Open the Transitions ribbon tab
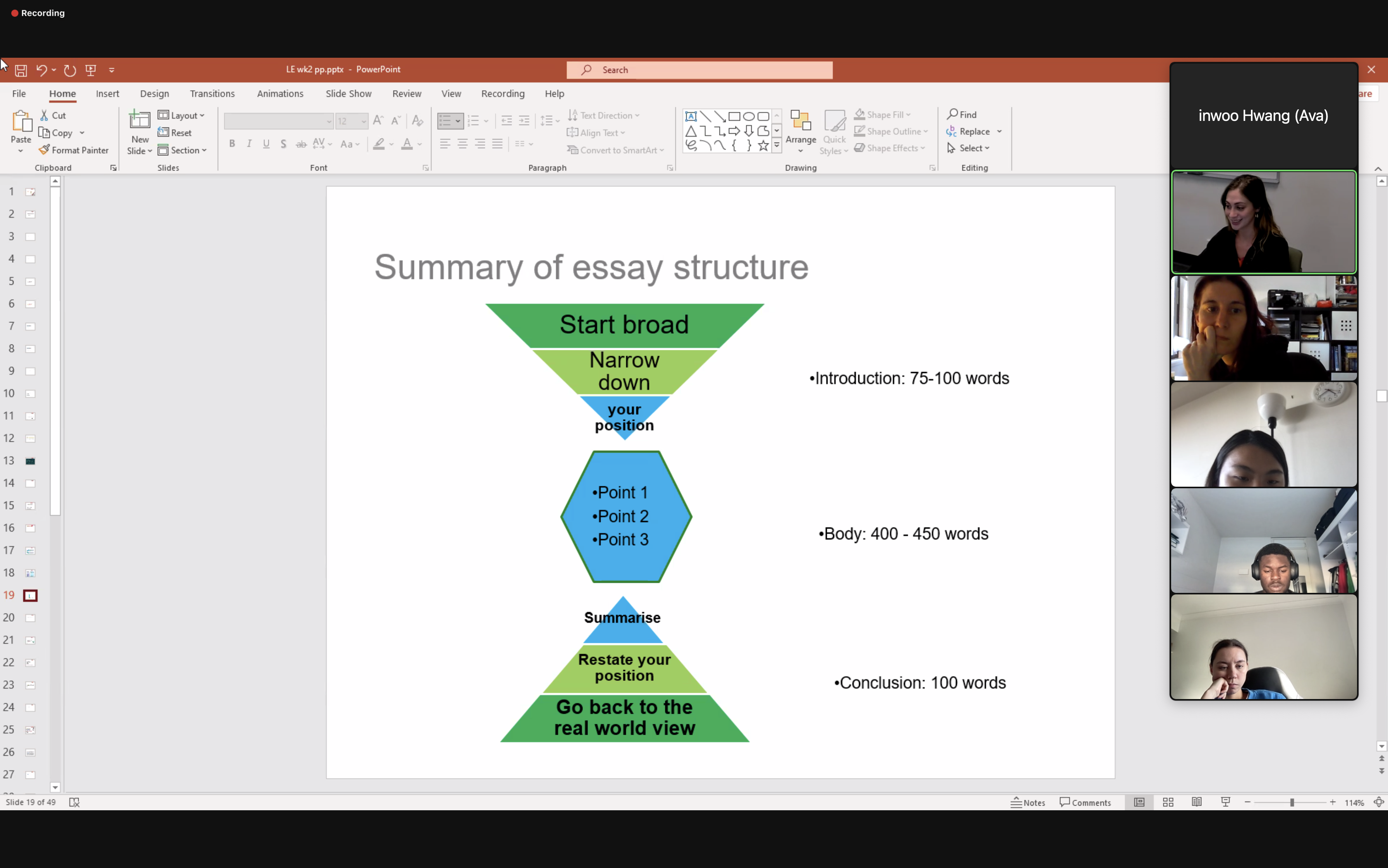This screenshot has width=1388, height=868. (x=212, y=93)
